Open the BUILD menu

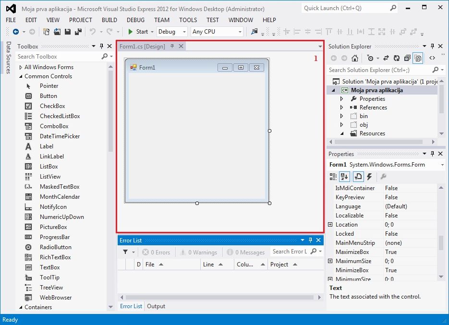(x=109, y=20)
